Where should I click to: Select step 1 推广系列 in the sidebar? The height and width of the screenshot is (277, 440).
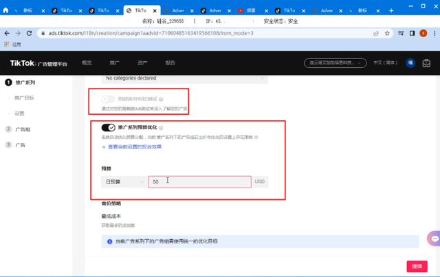coord(20,82)
